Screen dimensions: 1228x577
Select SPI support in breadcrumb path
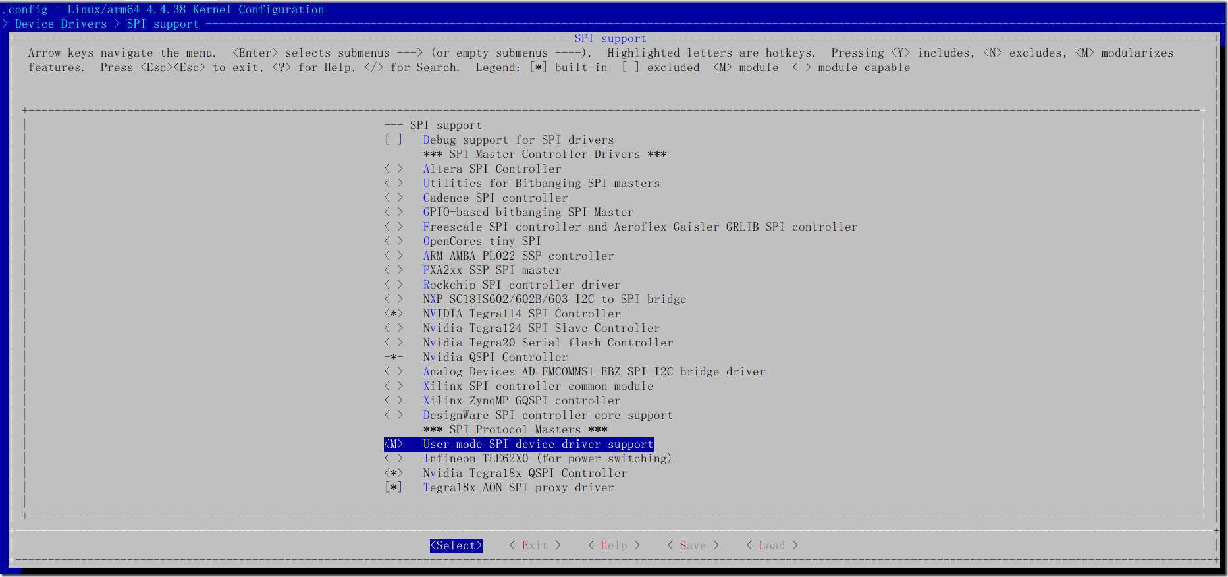(163, 24)
